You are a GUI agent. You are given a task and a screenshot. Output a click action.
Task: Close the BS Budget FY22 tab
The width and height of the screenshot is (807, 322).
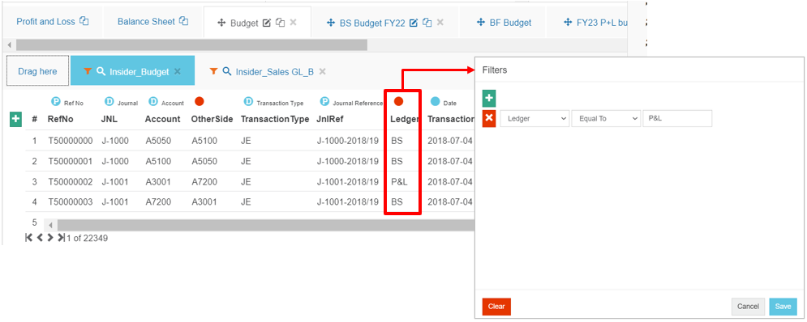(x=440, y=22)
